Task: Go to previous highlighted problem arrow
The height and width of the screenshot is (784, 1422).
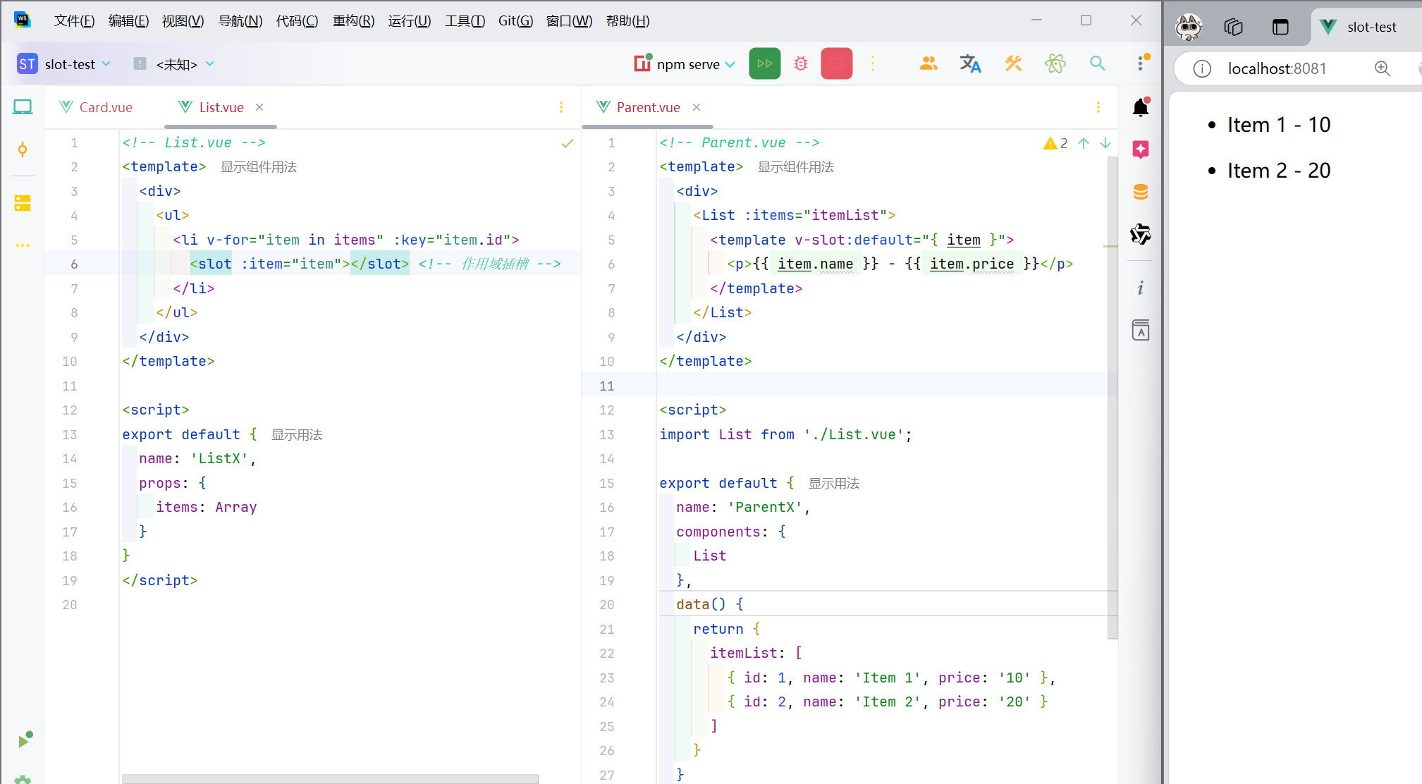Action: (1084, 143)
